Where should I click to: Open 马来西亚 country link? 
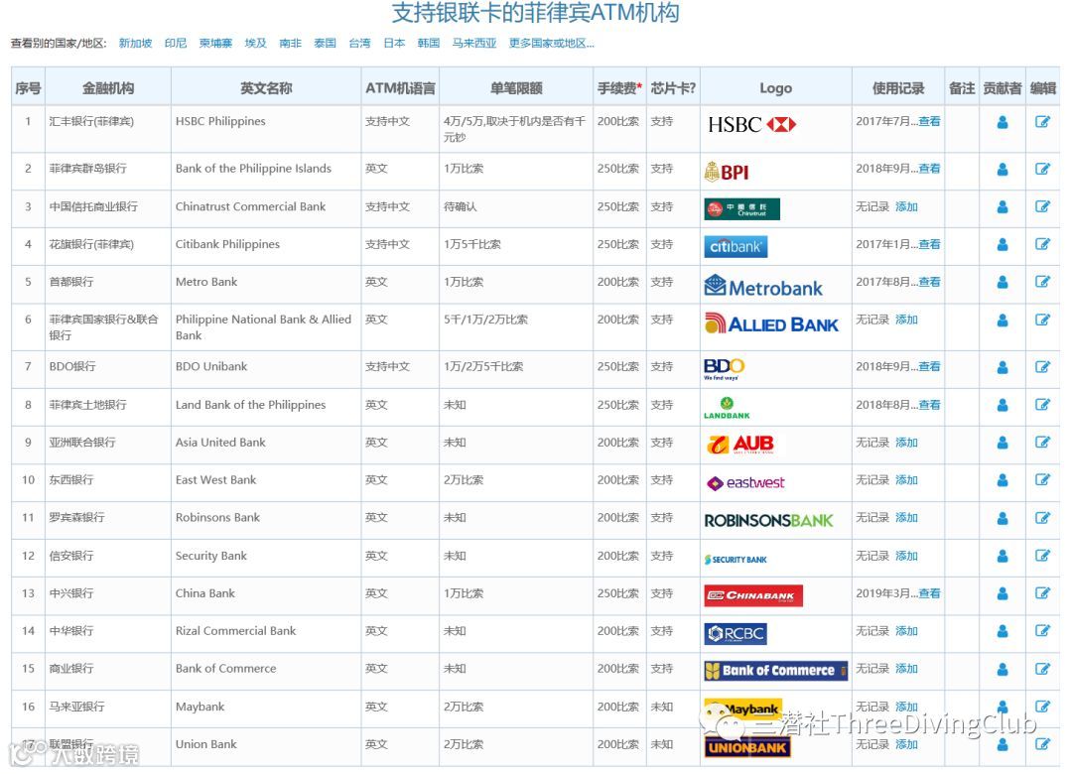474,43
